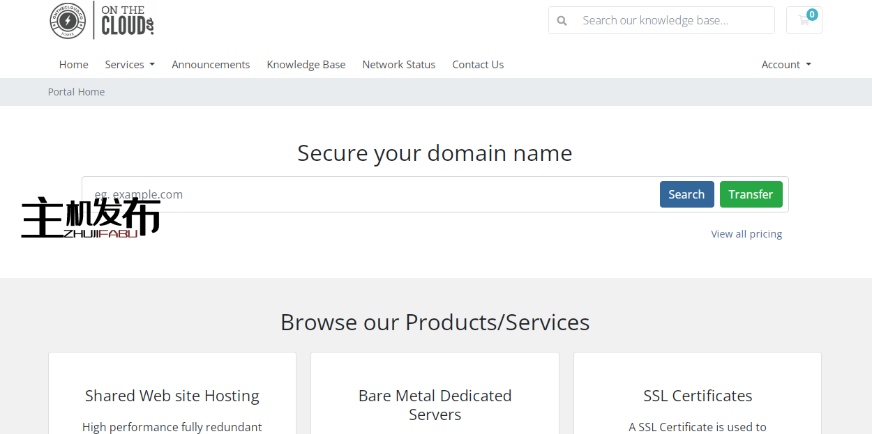Click the Portal Home breadcrumb
The width and height of the screenshot is (872, 434).
(76, 92)
